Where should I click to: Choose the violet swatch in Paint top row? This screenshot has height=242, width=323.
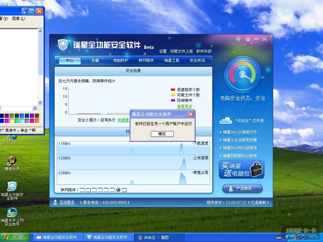pos(32,116)
